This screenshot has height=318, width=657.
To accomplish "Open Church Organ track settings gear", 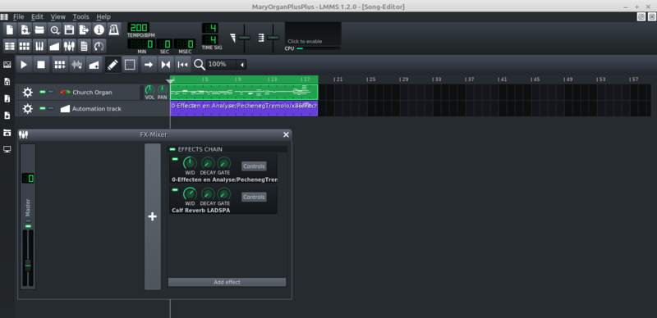I will [x=28, y=92].
